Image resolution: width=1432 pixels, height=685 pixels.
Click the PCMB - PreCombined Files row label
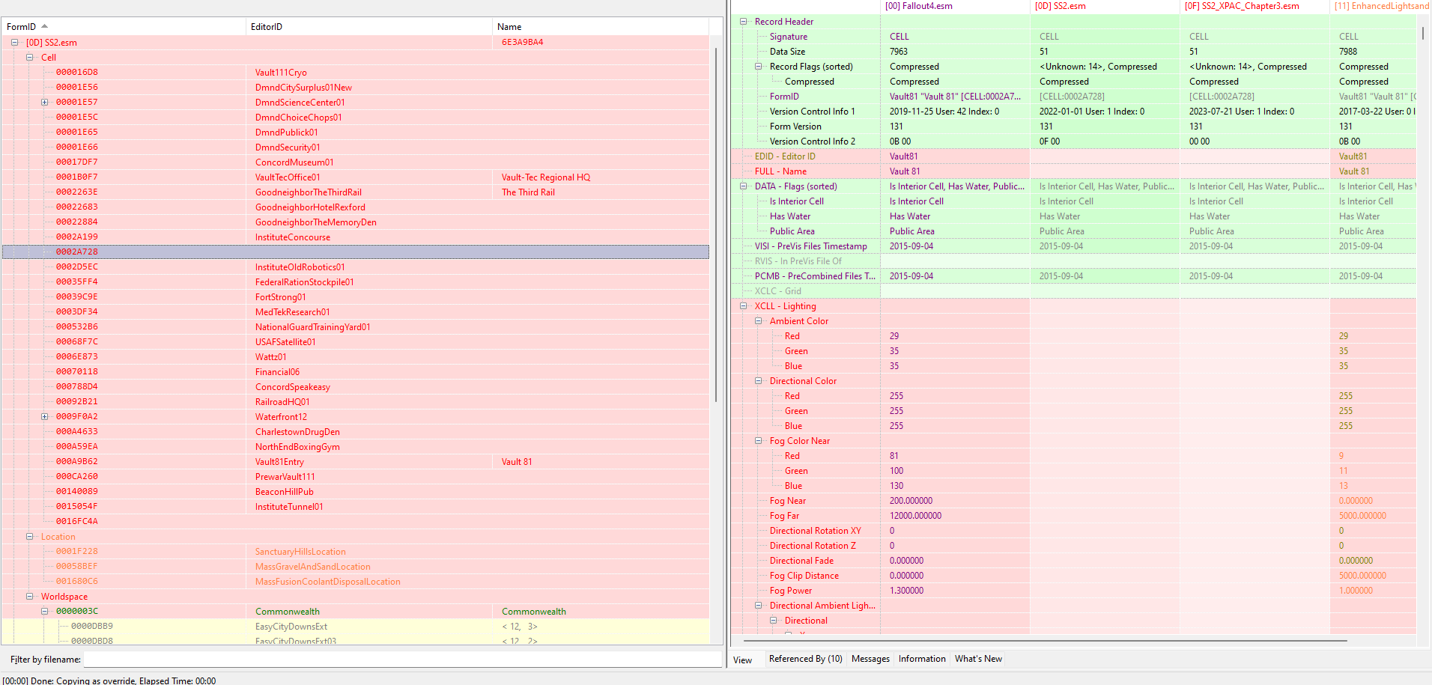pos(815,276)
